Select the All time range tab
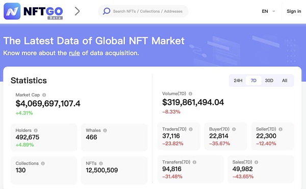Image resolution: width=306 pixels, height=189 pixels. (x=285, y=81)
